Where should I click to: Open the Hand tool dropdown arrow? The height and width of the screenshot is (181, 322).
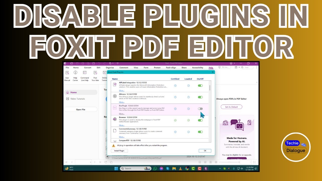113,63
